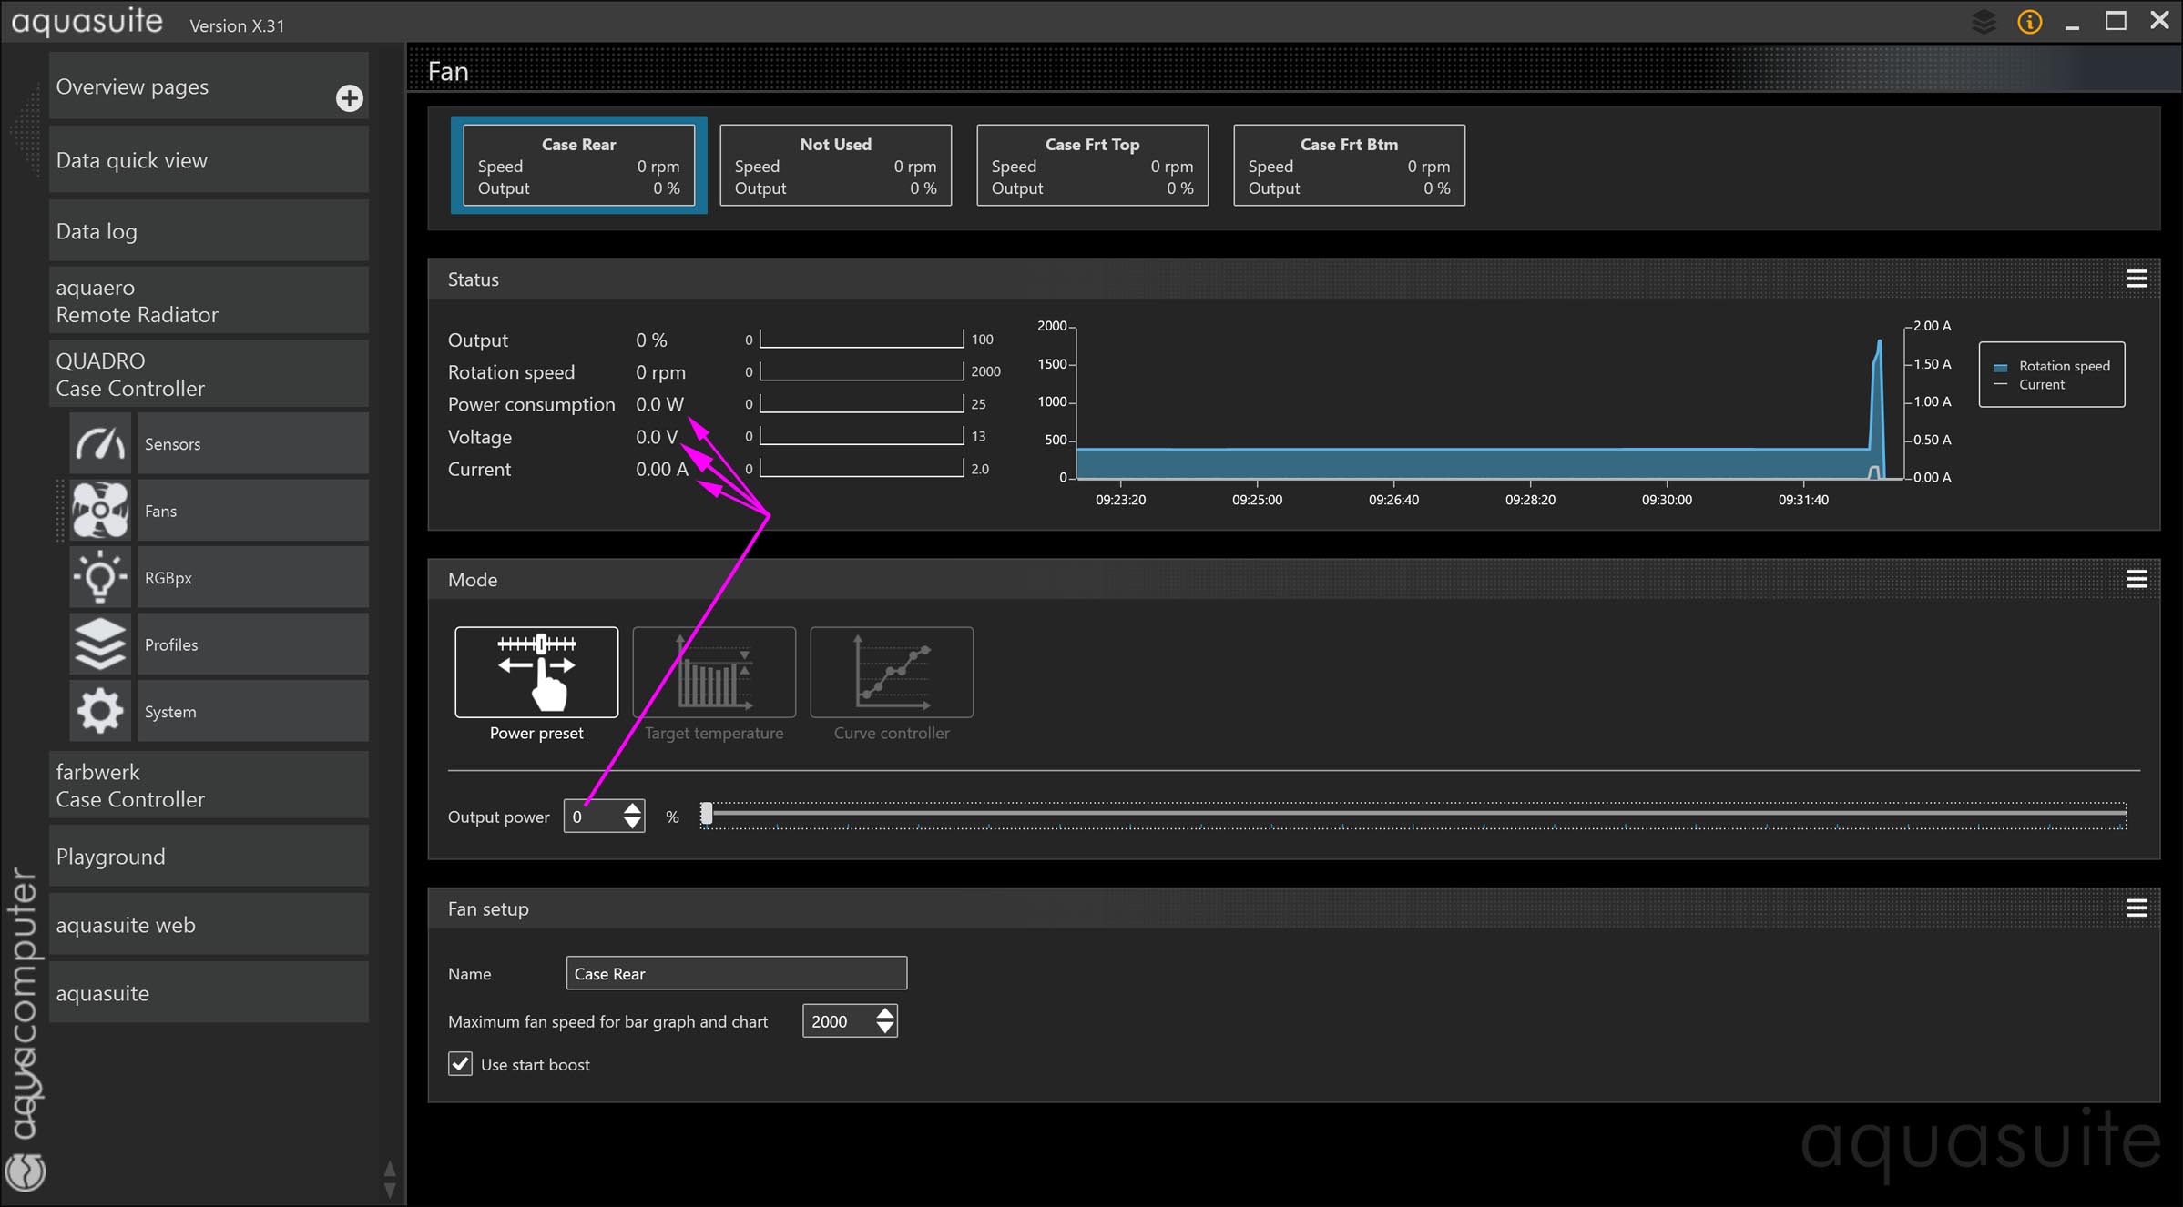Open the Mode panel hamburger menu

(2137, 580)
